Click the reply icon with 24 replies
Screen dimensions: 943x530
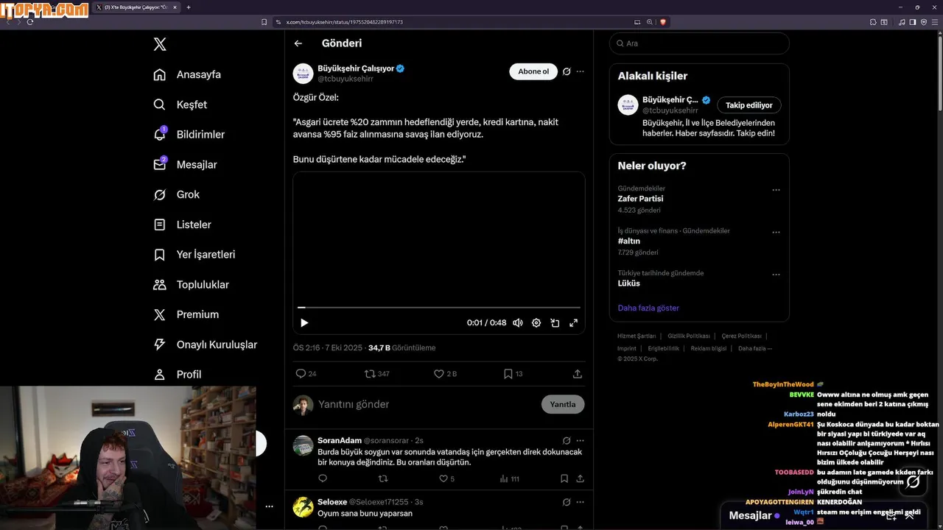point(301,374)
